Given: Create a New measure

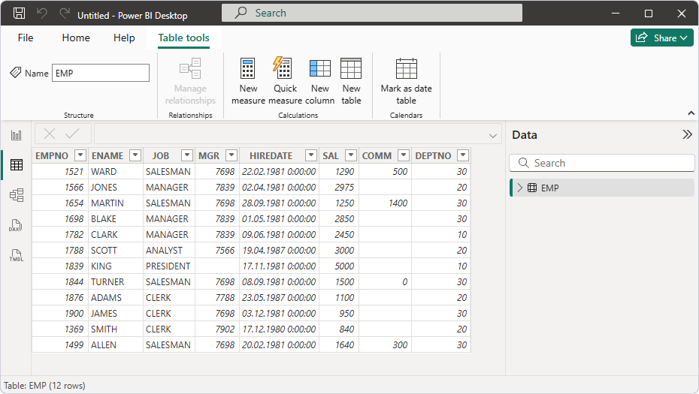Looking at the screenshot, I should click(x=248, y=82).
